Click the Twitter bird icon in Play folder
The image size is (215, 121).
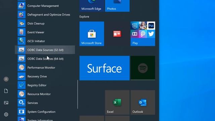[x=151, y=34]
